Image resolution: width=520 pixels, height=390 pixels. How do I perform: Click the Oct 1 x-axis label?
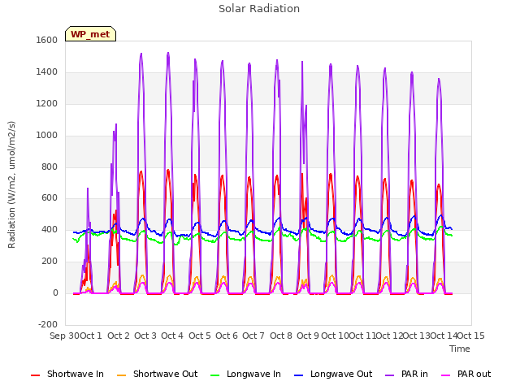tap(91, 336)
